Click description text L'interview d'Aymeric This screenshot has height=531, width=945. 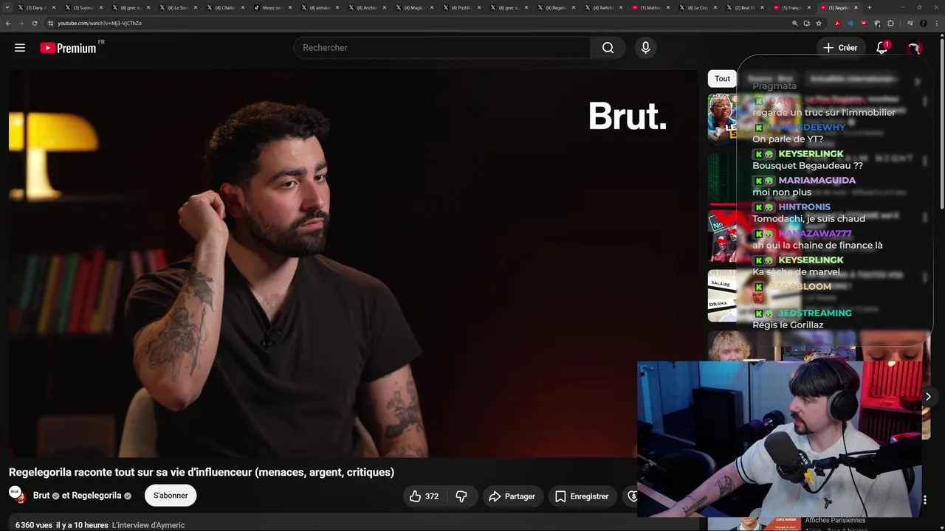pyautogui.click(x=148, y=525)
